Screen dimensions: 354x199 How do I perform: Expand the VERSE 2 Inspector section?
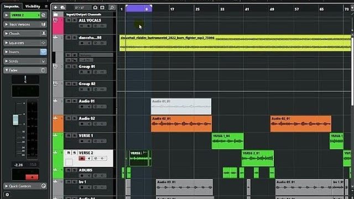point(7,15)
